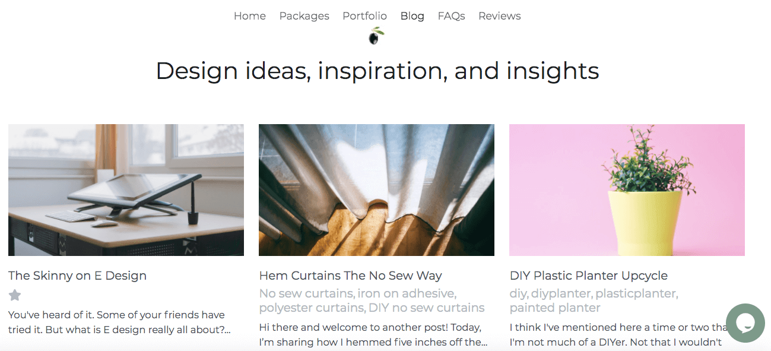Click the desk photo for the E Design post
771x351 pixels.
[x=126, y=189]
